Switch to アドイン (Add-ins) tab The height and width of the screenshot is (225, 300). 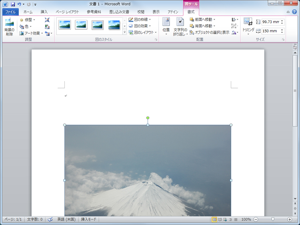(x=173, y=12)
